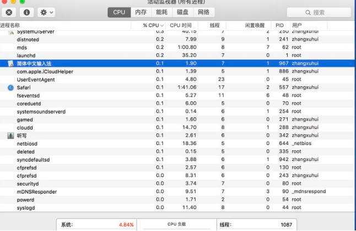Switch to the 内存 tab
356x231 pixels.
click(x=141, y=12)
